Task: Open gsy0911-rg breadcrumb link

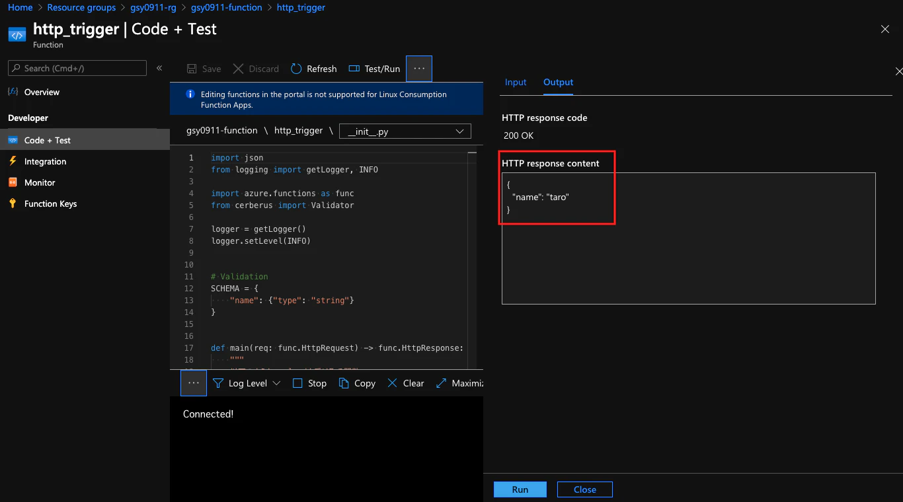Action: (153, 7)
